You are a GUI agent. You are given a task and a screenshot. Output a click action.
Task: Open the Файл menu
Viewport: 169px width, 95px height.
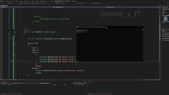click(4, 1)
